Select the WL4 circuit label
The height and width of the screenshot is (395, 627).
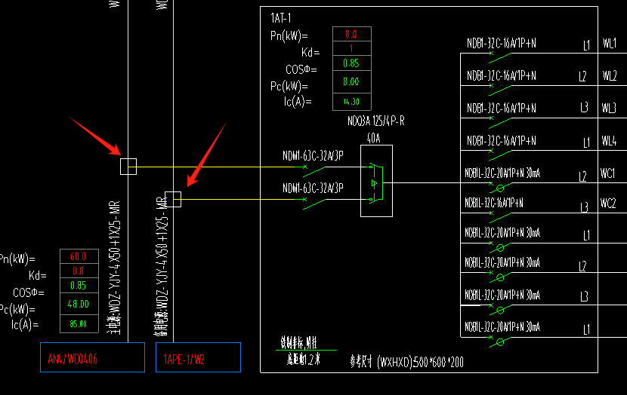click(x=609, y=140)
